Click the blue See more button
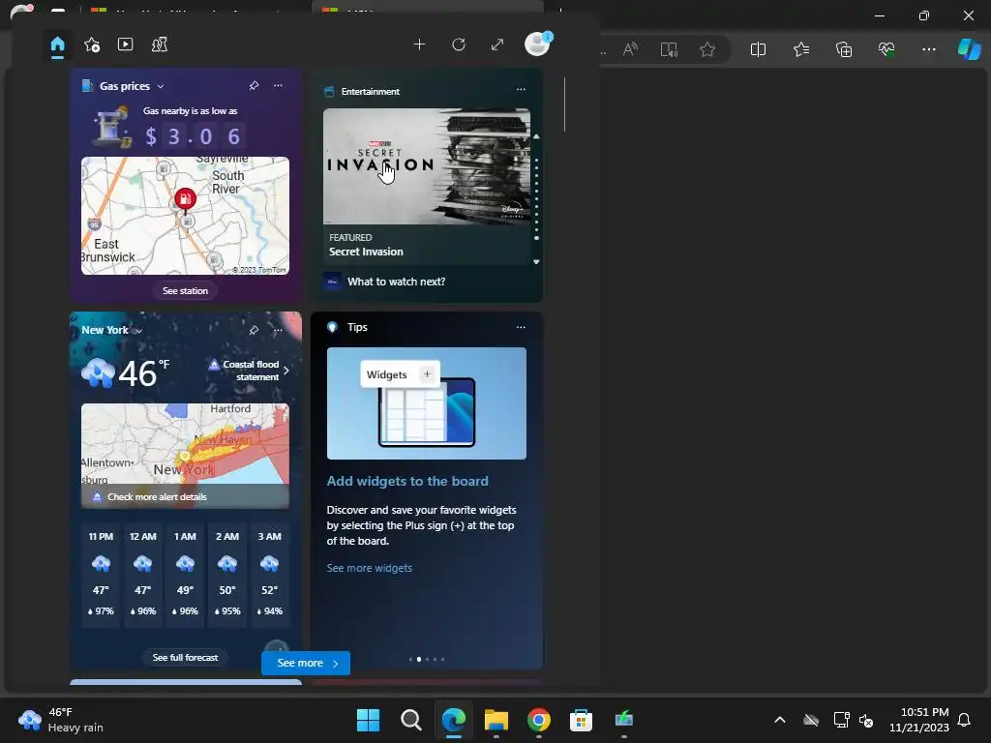This screenshot has width=991, height=743. pos(306,663)
